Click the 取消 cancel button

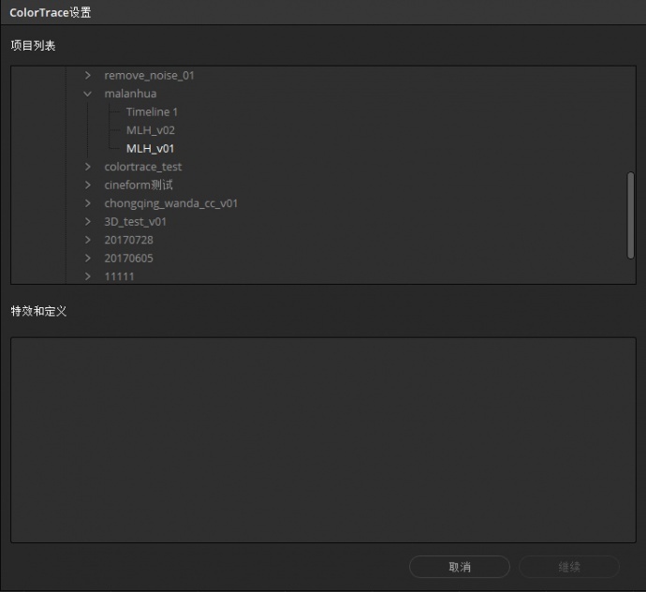[460, 567]
